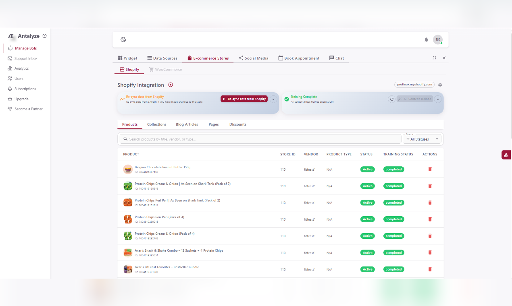
Task: Open the Social Media tab
Action: click(253, 58)
